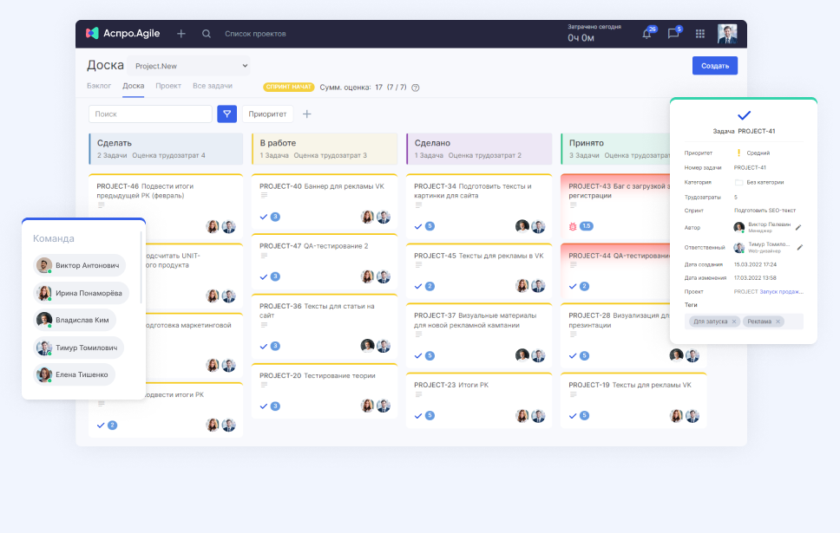Image resolution: width=840 pixels, height=533 pixels.
Task: Click the Создать button
Action: tap(715, 66)
